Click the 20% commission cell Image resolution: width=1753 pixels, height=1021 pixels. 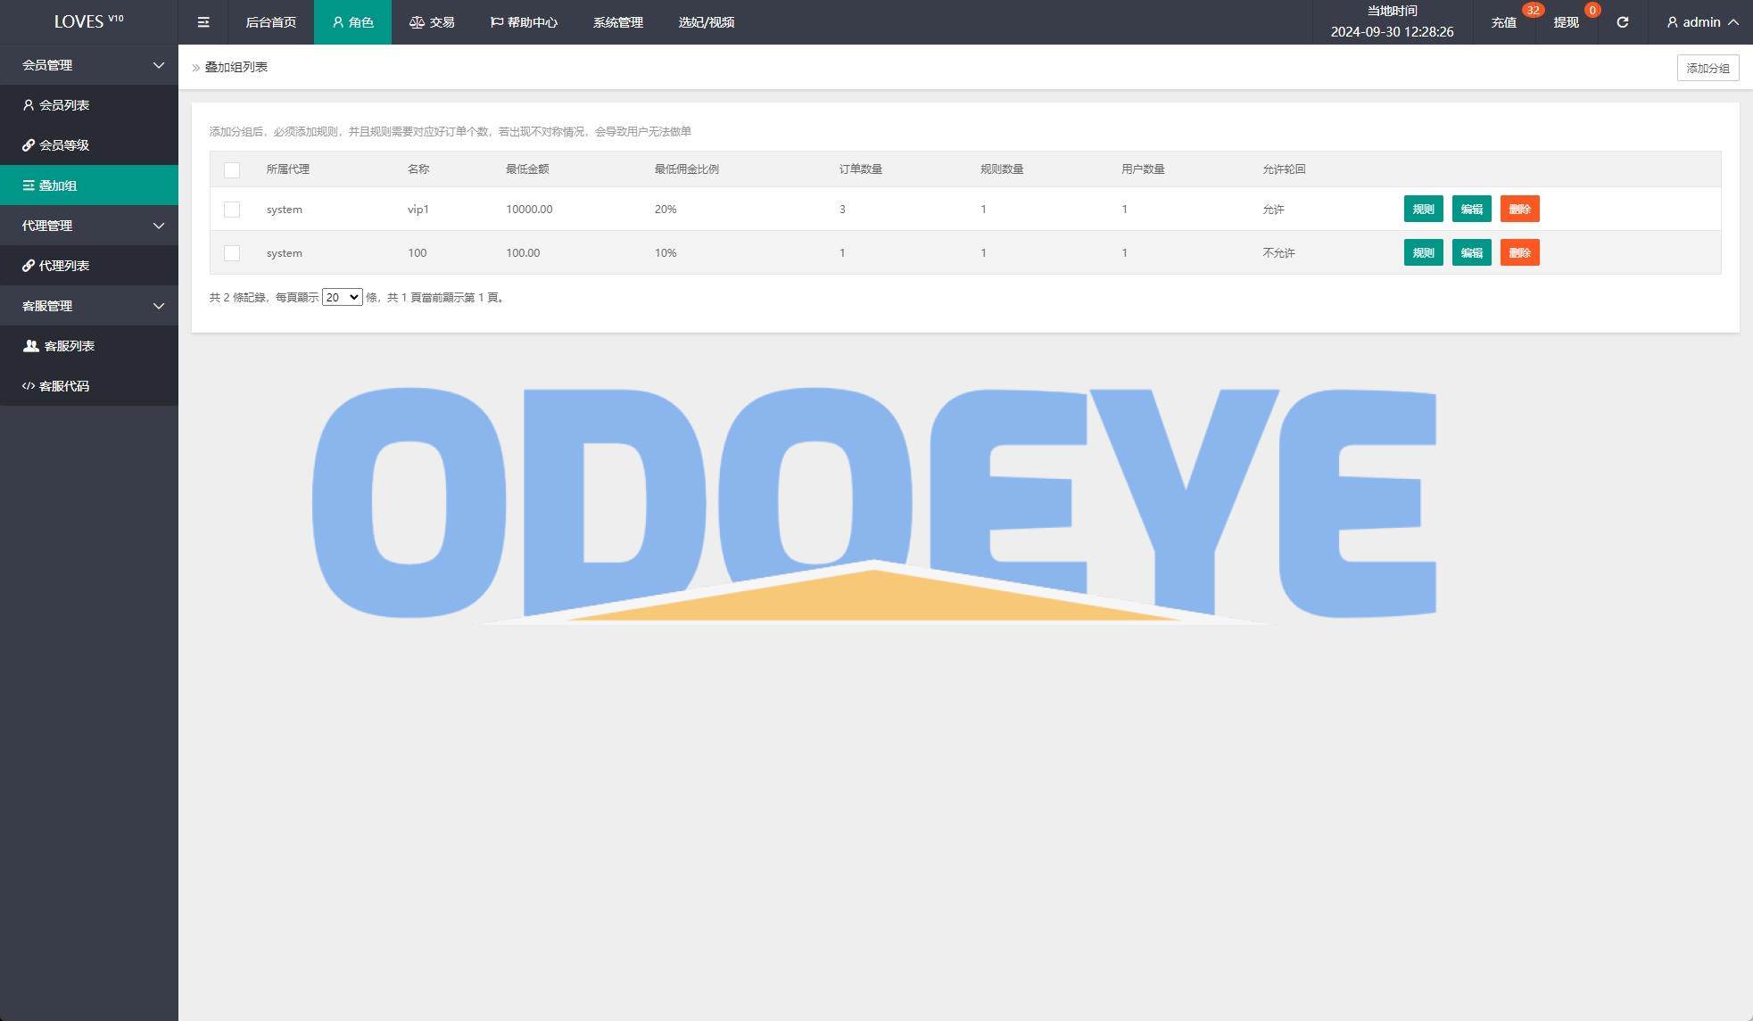coord(666,210)
